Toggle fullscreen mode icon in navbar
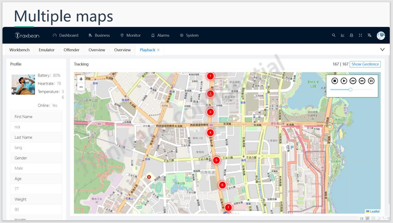Image resolution: width=393 pixels, height=223 pixels. tap(360, 35)
